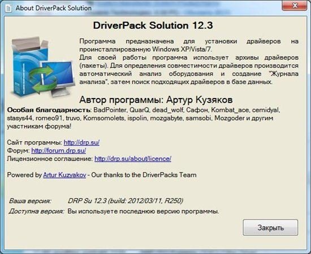Click the Доступна версия label
Viewport: 311px width, 254px height.
(36, 211)
